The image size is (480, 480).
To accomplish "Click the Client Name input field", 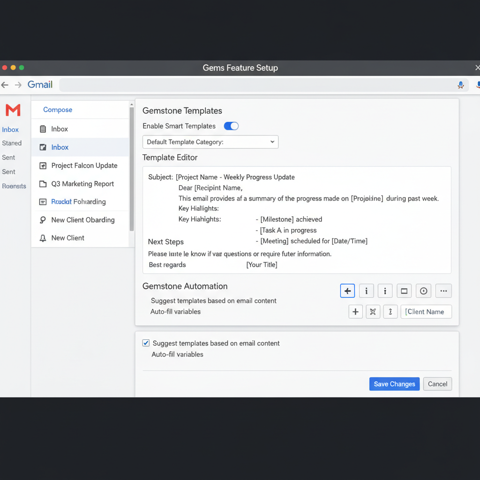I will tap(426, 312).
